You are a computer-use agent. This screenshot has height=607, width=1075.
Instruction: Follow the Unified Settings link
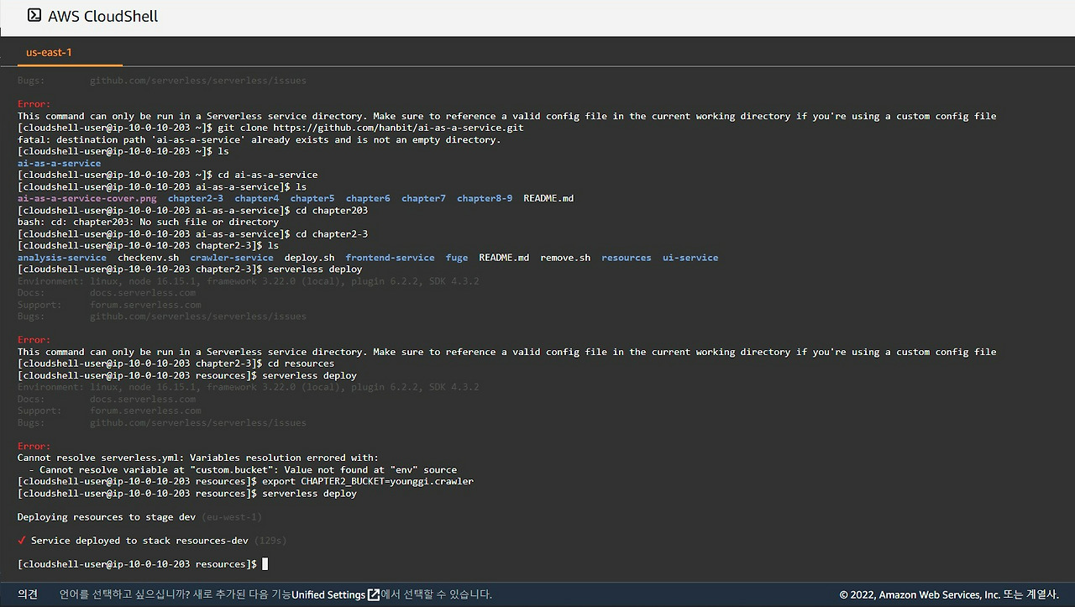pyautogui.click(x=328, y=594)
